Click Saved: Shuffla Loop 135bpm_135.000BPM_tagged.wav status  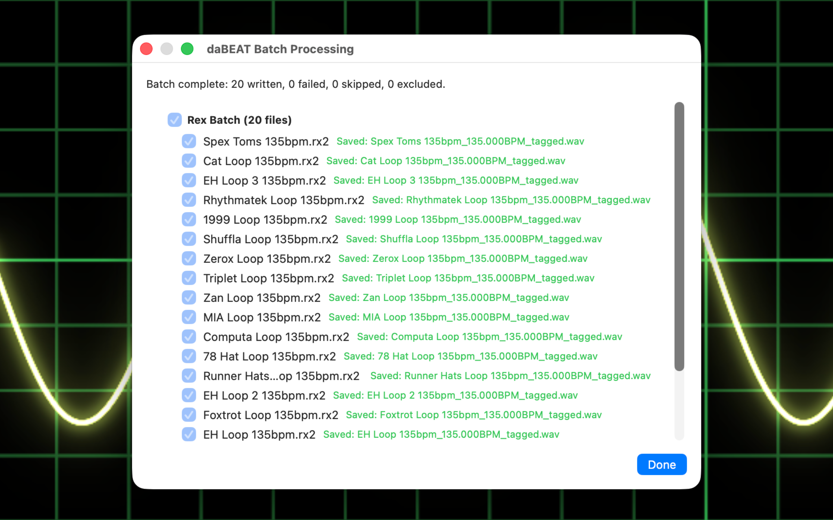[x=474, y=239]
